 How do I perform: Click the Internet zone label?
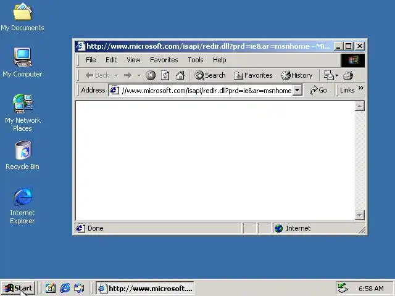[x=298, y=228]
